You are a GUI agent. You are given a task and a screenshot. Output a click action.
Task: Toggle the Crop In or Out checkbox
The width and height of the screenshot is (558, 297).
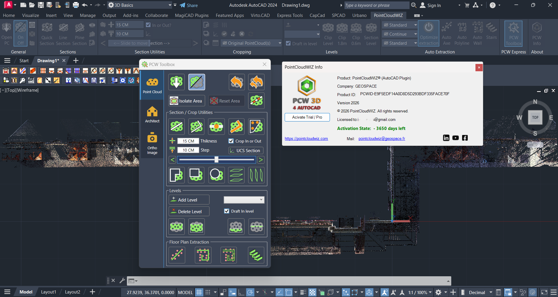coord(231,141)
